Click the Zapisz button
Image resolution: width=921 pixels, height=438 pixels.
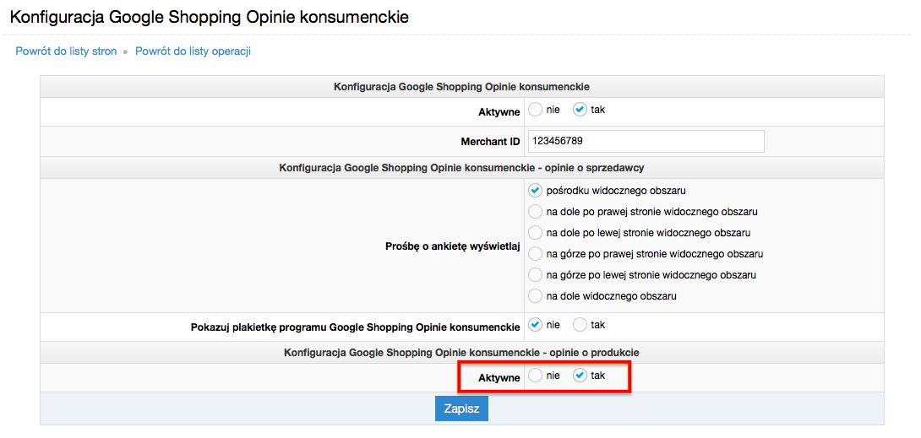(x=461, y=408)
